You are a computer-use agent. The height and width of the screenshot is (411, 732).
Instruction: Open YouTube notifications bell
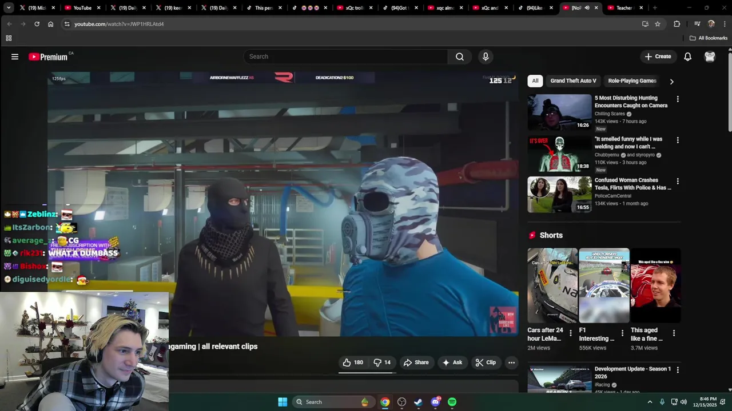688,57
